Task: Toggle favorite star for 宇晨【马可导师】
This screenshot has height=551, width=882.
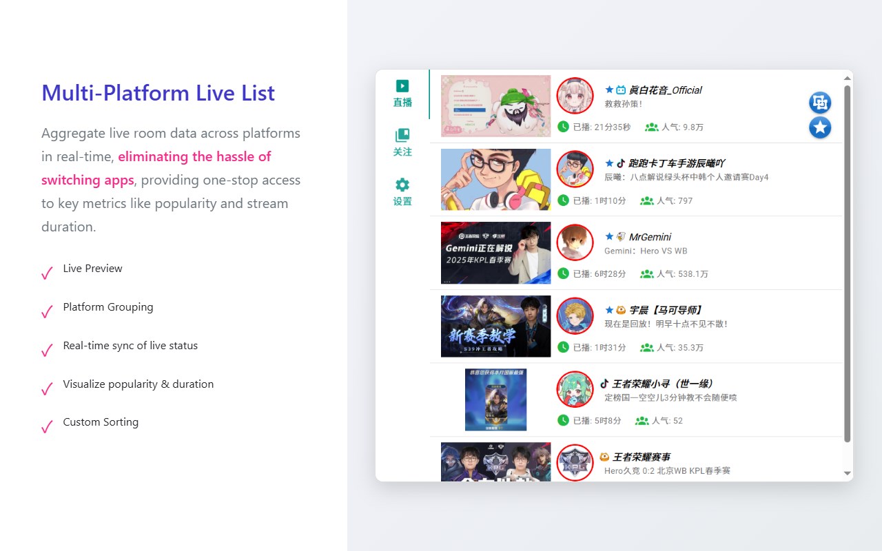Action: tap(609, 310)
